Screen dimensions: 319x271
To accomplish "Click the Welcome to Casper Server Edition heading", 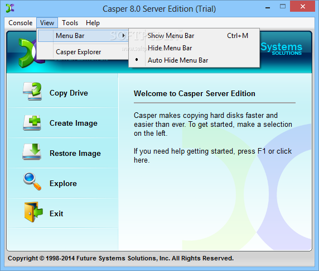I will pos(194,93).
